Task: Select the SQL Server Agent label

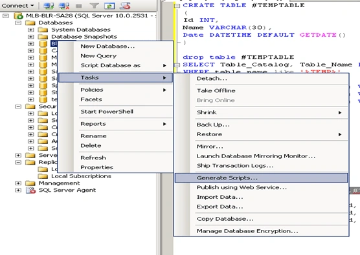Action: [67, 190]
